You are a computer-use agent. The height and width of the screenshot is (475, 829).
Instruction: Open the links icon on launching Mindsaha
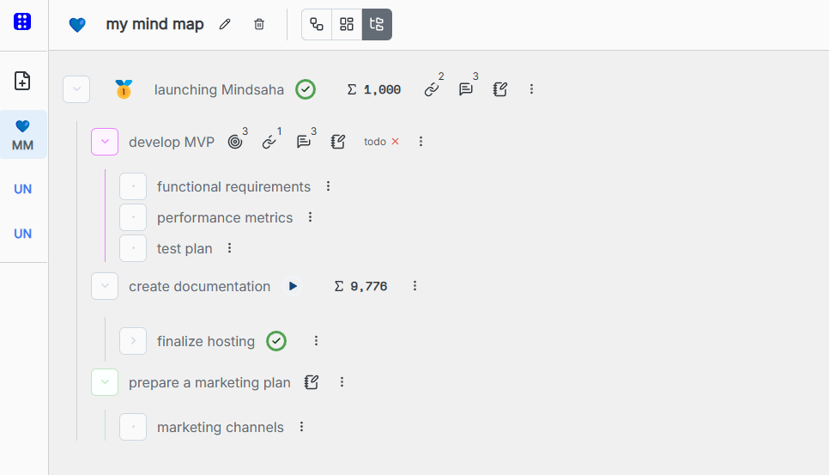432,89
